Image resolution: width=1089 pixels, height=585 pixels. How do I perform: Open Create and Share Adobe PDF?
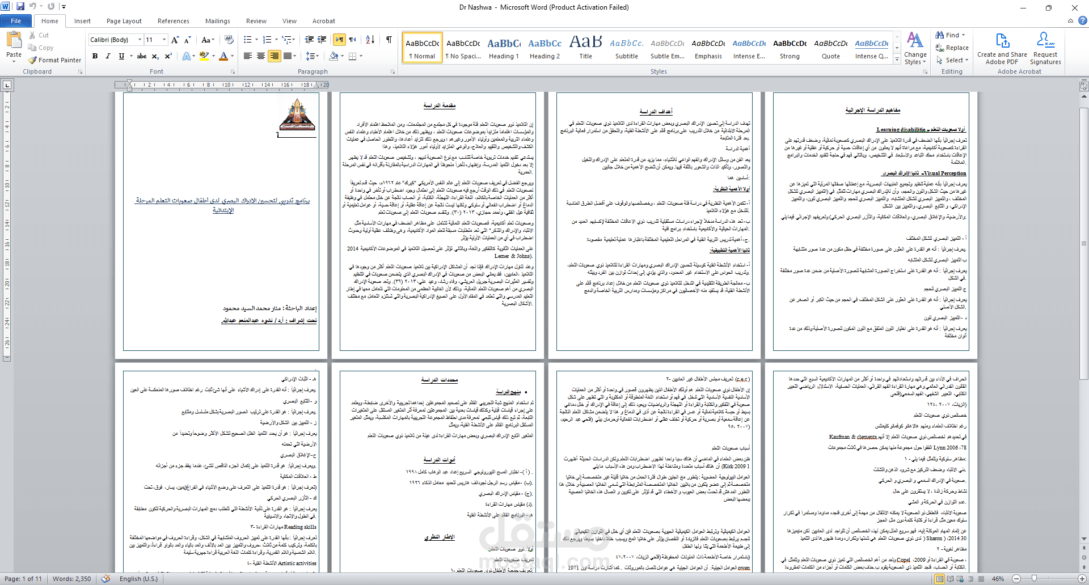click(1002, 49)
